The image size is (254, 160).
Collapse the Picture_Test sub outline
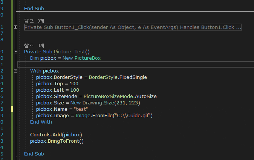pos(15,52)
